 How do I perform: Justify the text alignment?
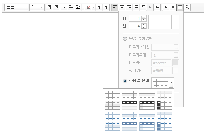tap(136, 7)
